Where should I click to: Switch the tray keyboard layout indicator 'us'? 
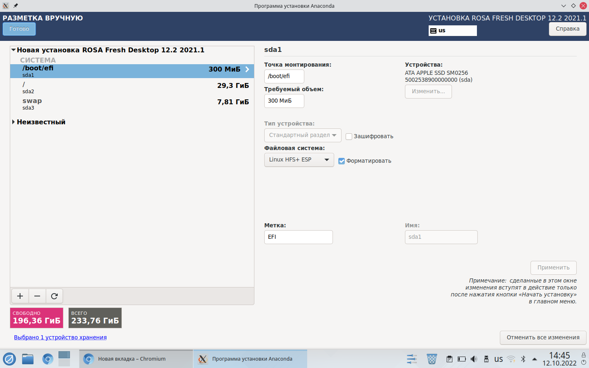tap(499, 359)
